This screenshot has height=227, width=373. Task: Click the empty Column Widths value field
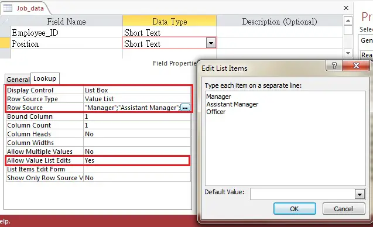137,143
